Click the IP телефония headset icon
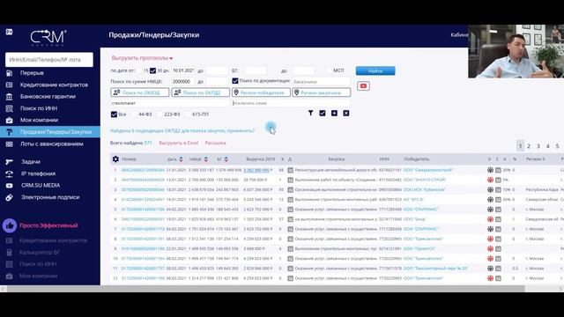The height and width of the screenshot is (317, 564). (x=10, y=174)
